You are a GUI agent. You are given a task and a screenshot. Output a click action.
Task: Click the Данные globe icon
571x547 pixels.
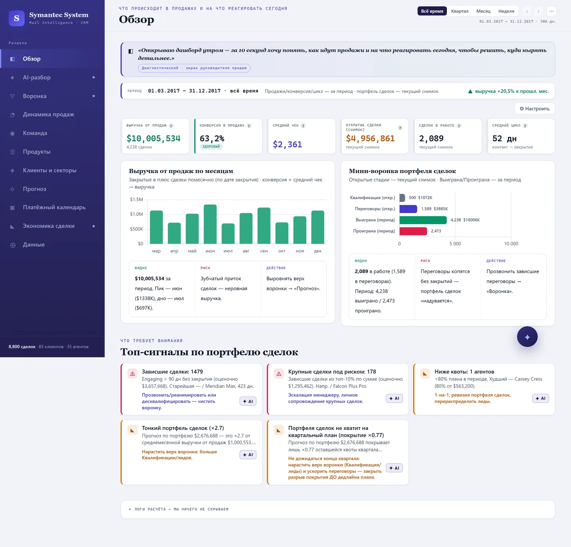point(12,245)
